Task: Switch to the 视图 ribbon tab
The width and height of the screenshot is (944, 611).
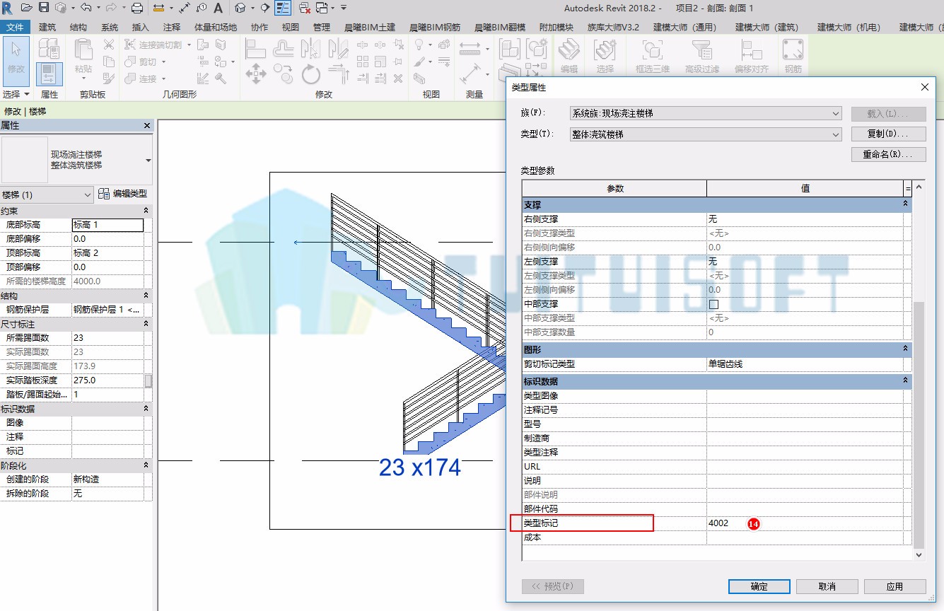Action: pyautogui.click(x=291, y=27)
